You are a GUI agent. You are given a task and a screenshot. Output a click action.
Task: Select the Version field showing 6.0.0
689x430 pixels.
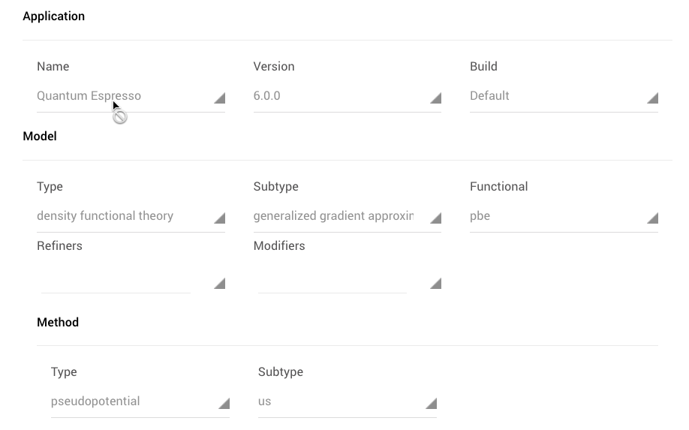pyautogui.click(x=338, y=96)
